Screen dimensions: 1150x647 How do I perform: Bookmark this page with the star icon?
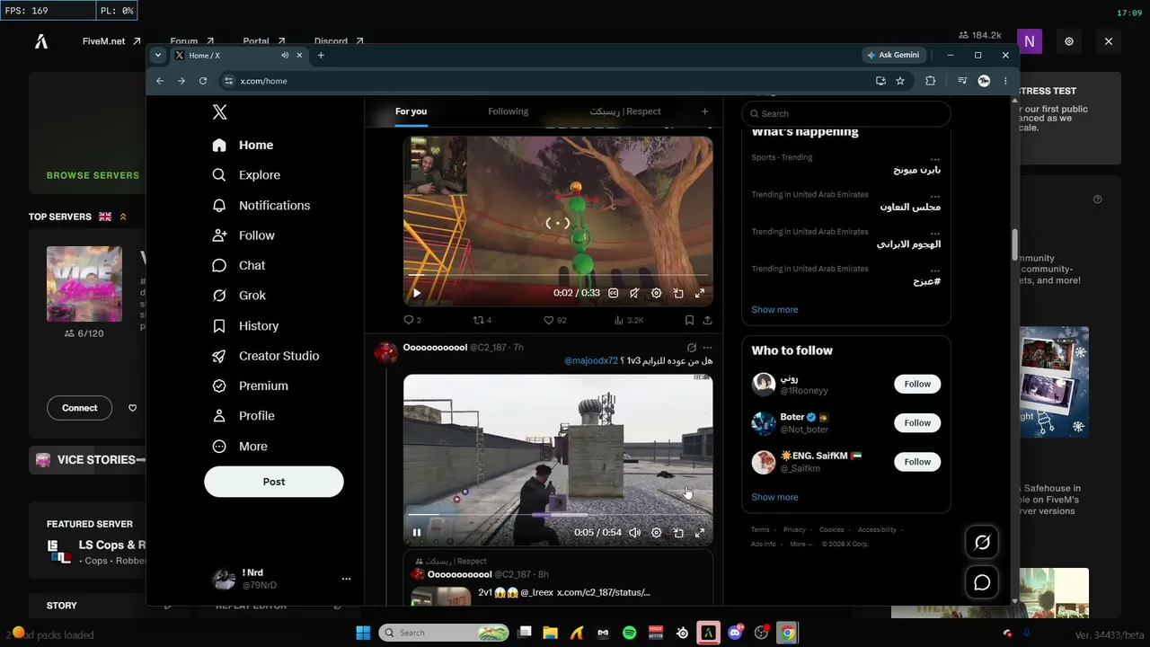point(900,81)
